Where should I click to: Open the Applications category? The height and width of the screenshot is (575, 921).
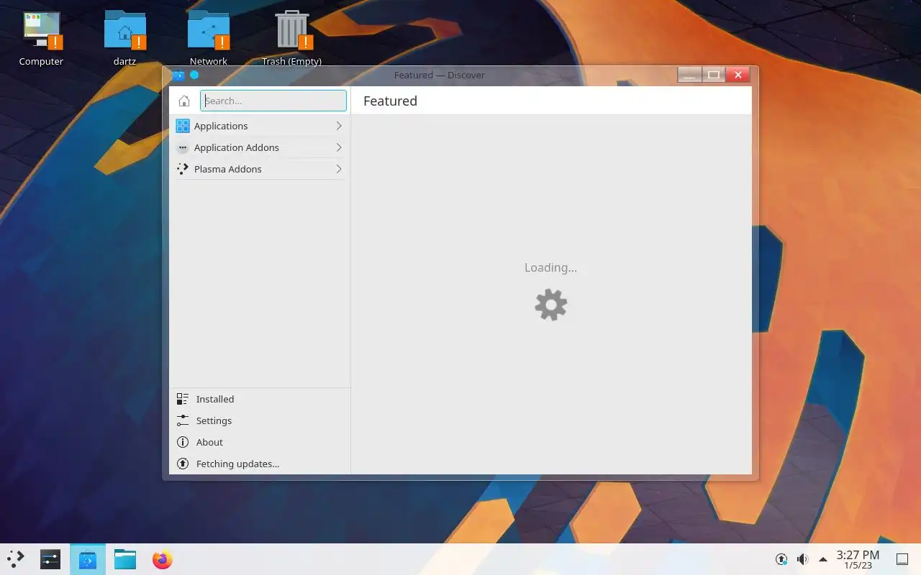point(260,126)
